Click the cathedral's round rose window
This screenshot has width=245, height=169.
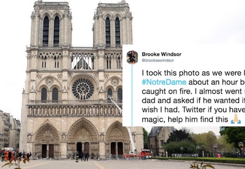tap(83, 88)
